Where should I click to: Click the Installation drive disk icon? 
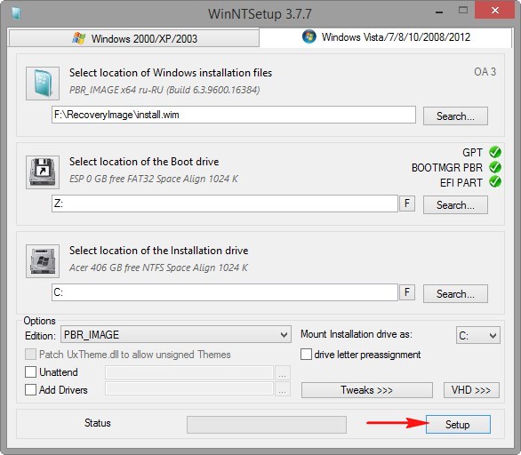pyautogui.click(x=43, y=261)
